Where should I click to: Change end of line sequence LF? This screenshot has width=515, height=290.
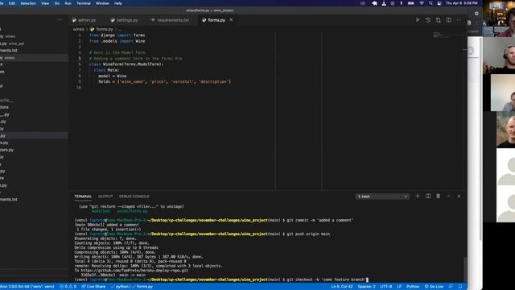[x=399, y=287]
